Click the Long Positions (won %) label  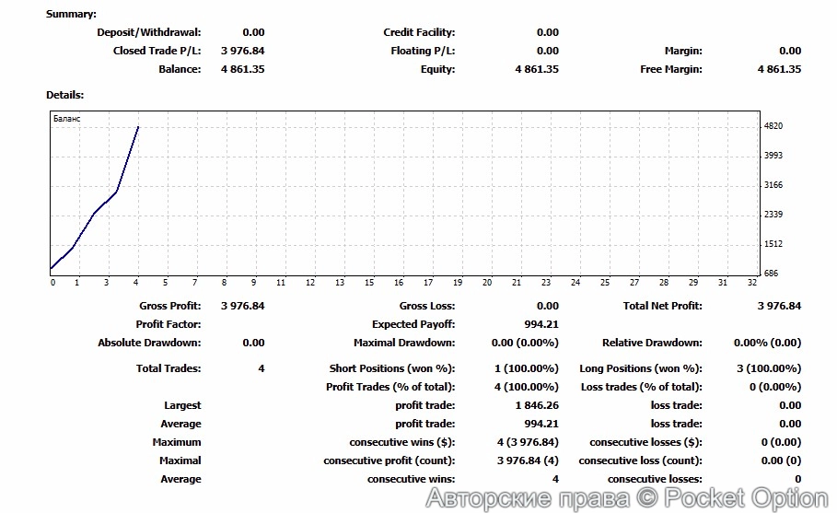pos(640,368)
